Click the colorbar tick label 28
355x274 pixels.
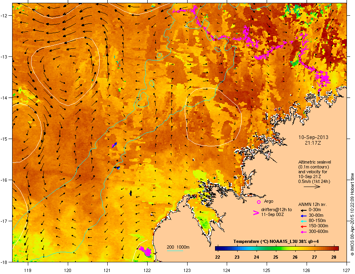click(334, 257)
